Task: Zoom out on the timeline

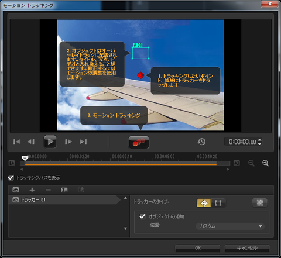Action: pos(251,163)
